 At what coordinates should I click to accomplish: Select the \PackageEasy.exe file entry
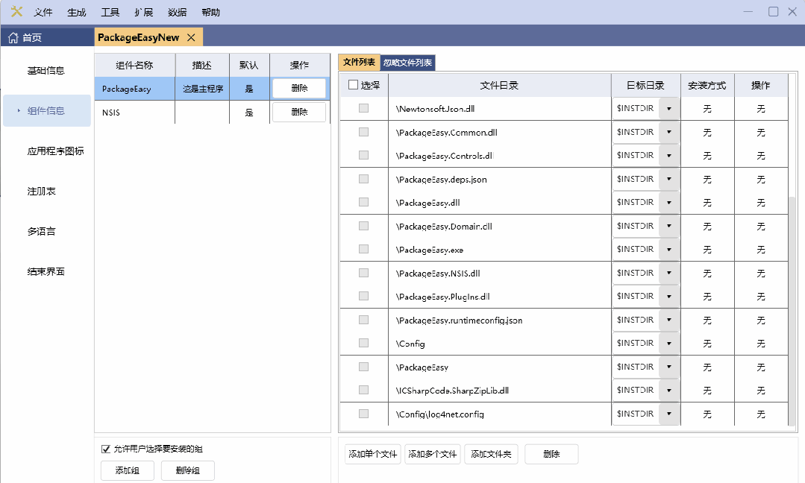[430, 250]
